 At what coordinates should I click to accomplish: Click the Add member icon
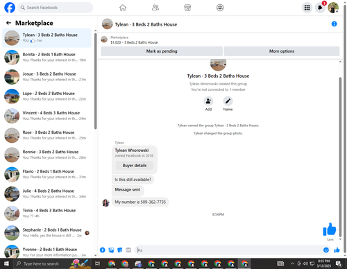click(x=208, y=101)
